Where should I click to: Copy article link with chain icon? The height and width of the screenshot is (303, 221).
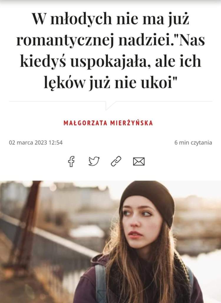116,161
